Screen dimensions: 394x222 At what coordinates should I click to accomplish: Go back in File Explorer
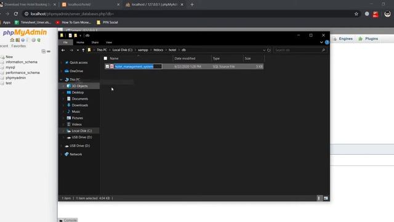pyautogui.click(x=63, y=50)
